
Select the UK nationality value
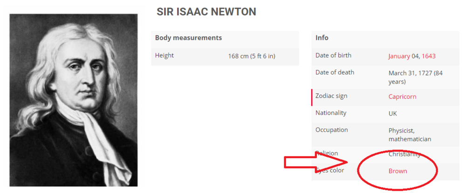click(392, 114)
